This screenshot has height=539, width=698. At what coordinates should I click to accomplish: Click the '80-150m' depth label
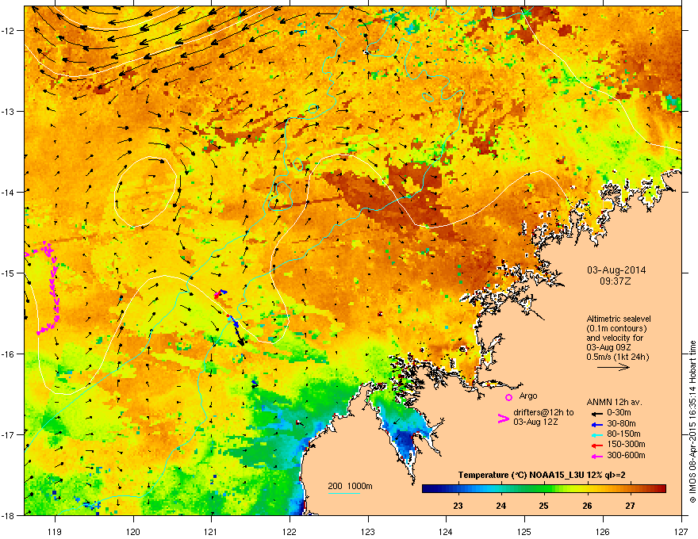coord(623,434)
